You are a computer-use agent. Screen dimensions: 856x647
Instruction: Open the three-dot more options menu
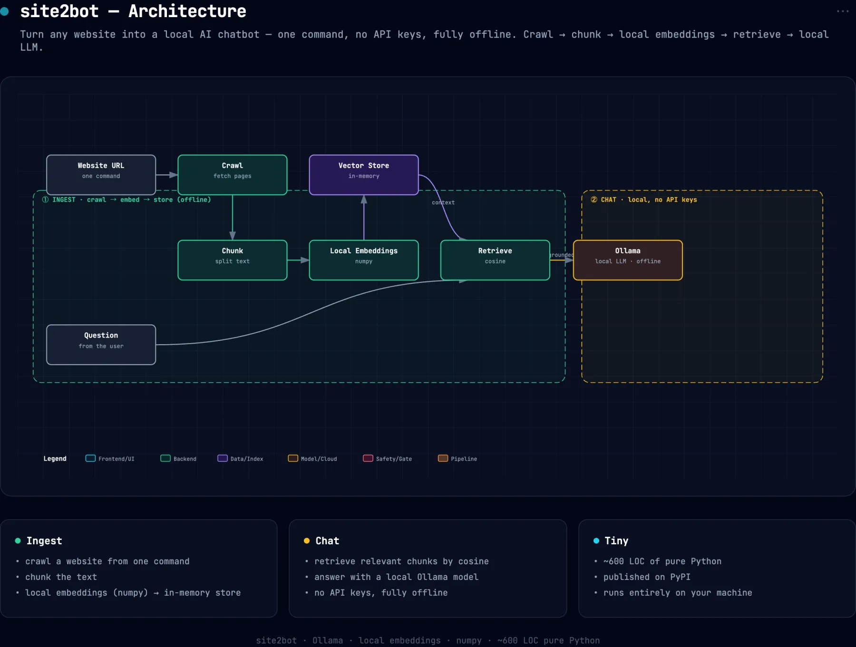pyautogui.click(x=842, y=11)
